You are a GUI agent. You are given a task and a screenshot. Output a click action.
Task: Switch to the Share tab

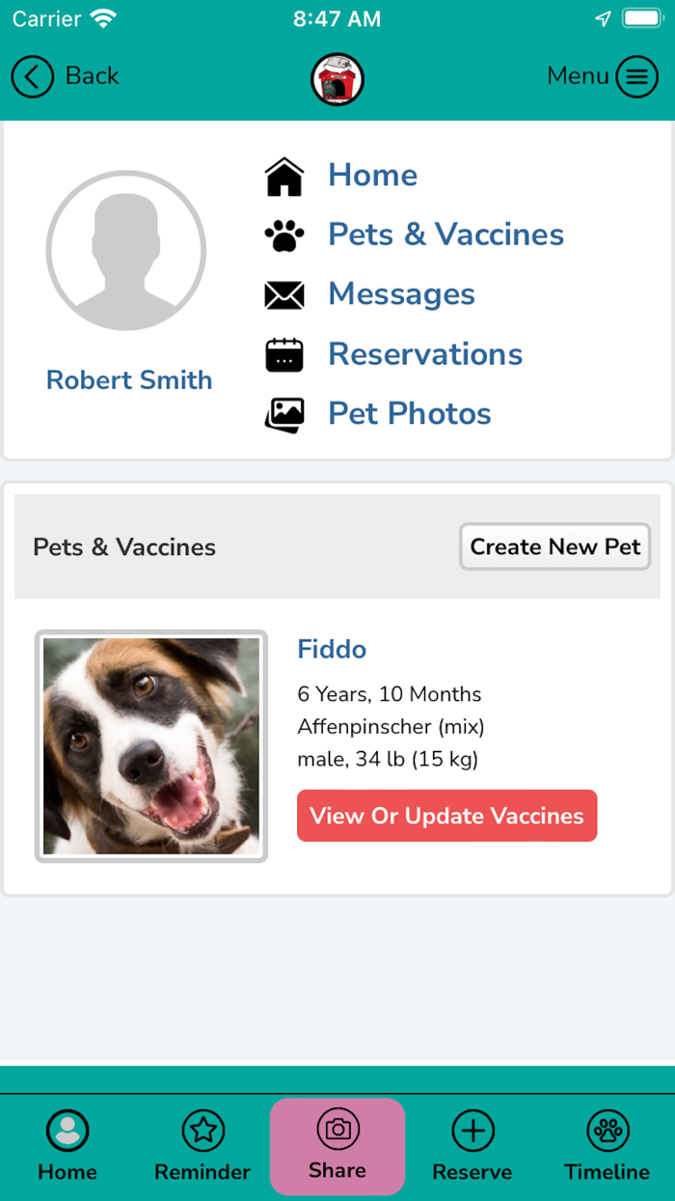[337, 1147]
